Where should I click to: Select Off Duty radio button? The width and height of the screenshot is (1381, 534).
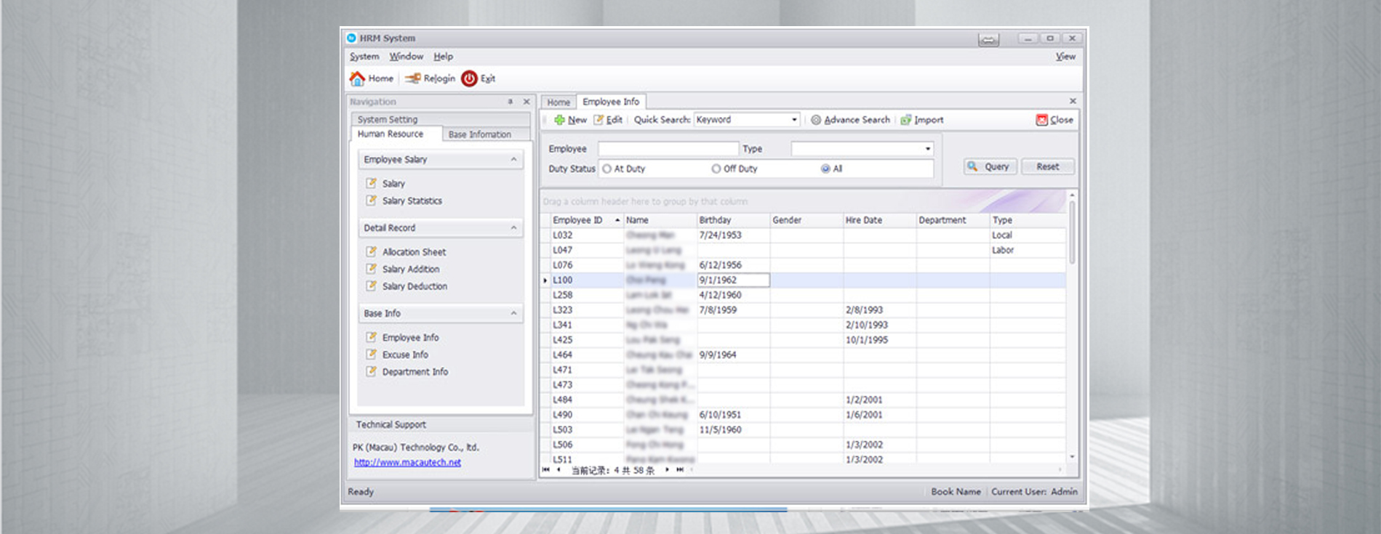pos(716,169)
